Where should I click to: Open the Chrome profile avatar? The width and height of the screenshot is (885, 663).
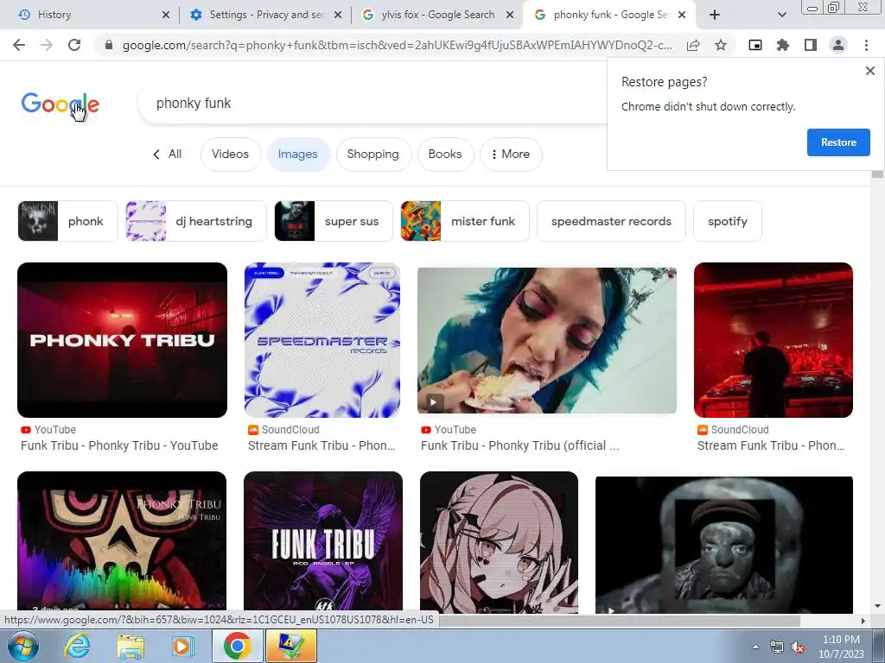point(838,45)
